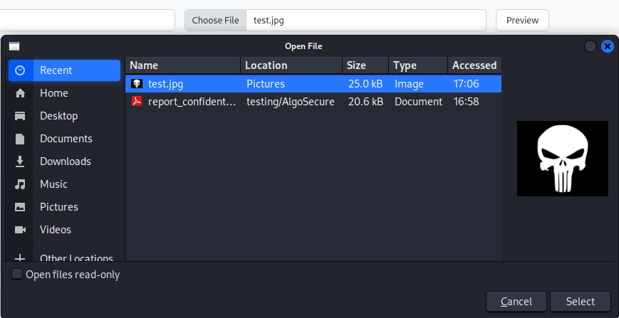Sort files by Accessed column header

474,65
